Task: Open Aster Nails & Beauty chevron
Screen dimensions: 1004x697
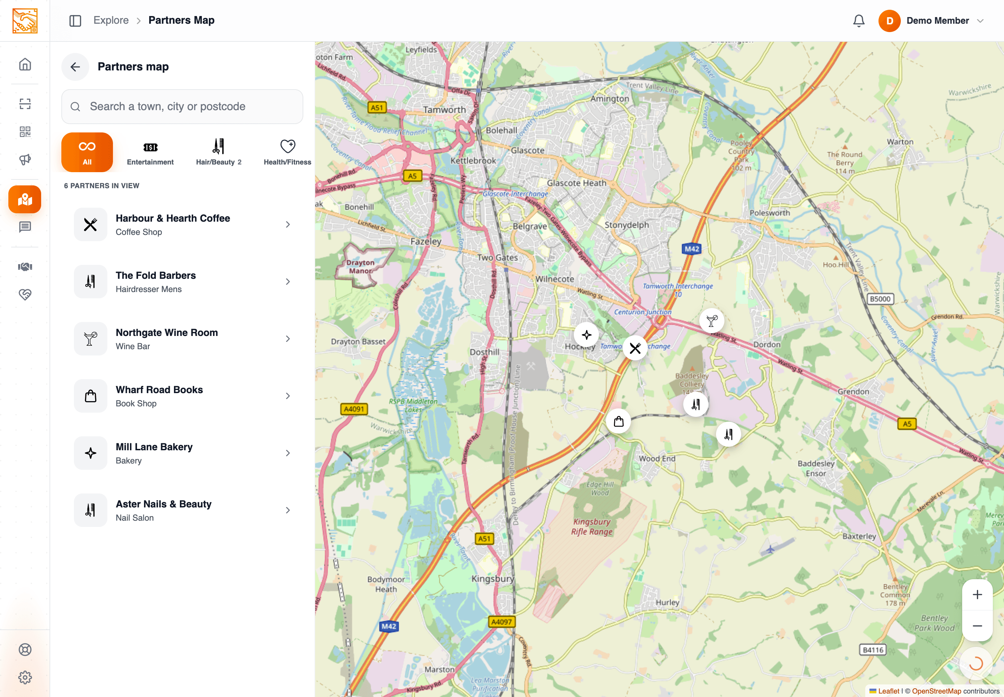Action: click(288, 511)
